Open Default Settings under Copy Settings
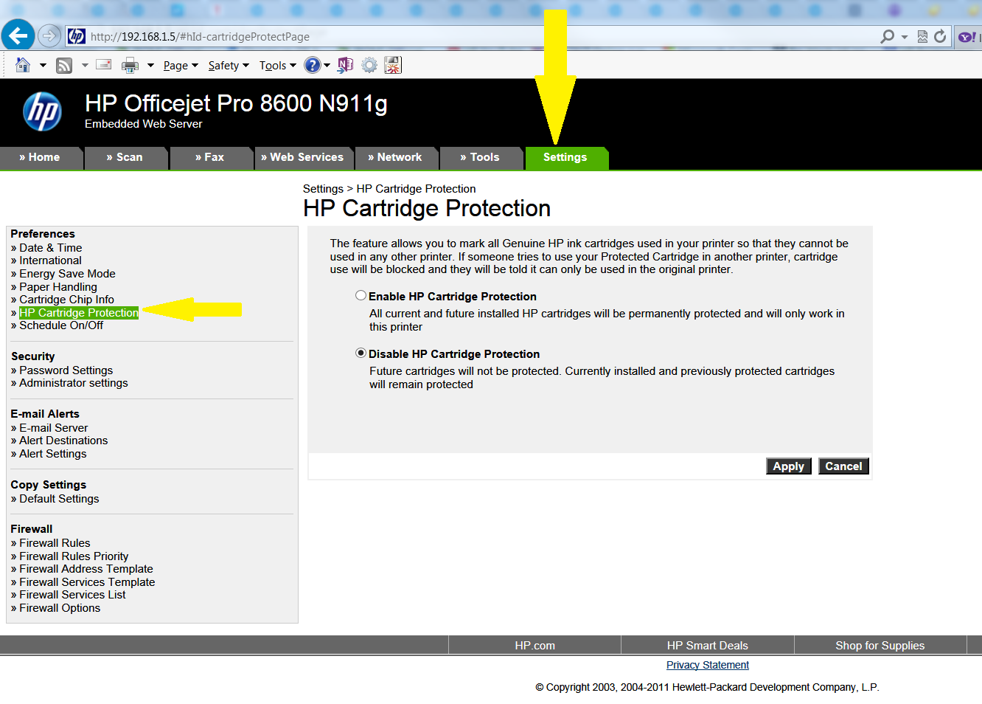Viewport: 982px width, 704px height. click(59, 499)
